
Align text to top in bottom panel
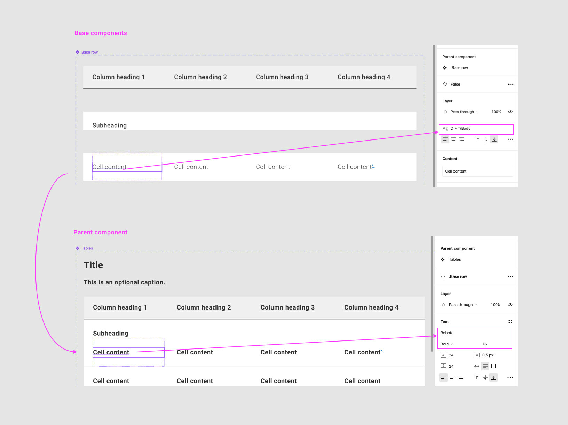click(x=477, y=377)
